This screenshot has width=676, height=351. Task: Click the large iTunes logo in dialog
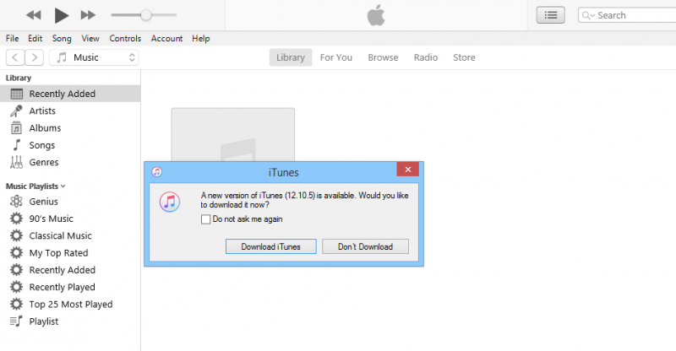pyautogui.click(x=170, y=202)
